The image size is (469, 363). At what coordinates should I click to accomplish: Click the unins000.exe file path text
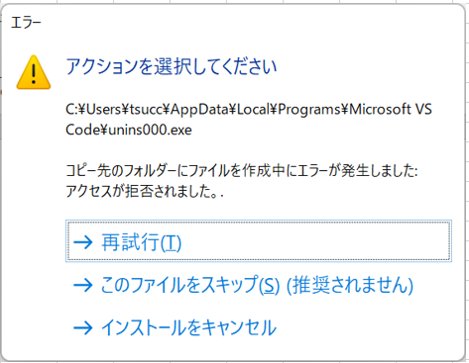[249, 120]
